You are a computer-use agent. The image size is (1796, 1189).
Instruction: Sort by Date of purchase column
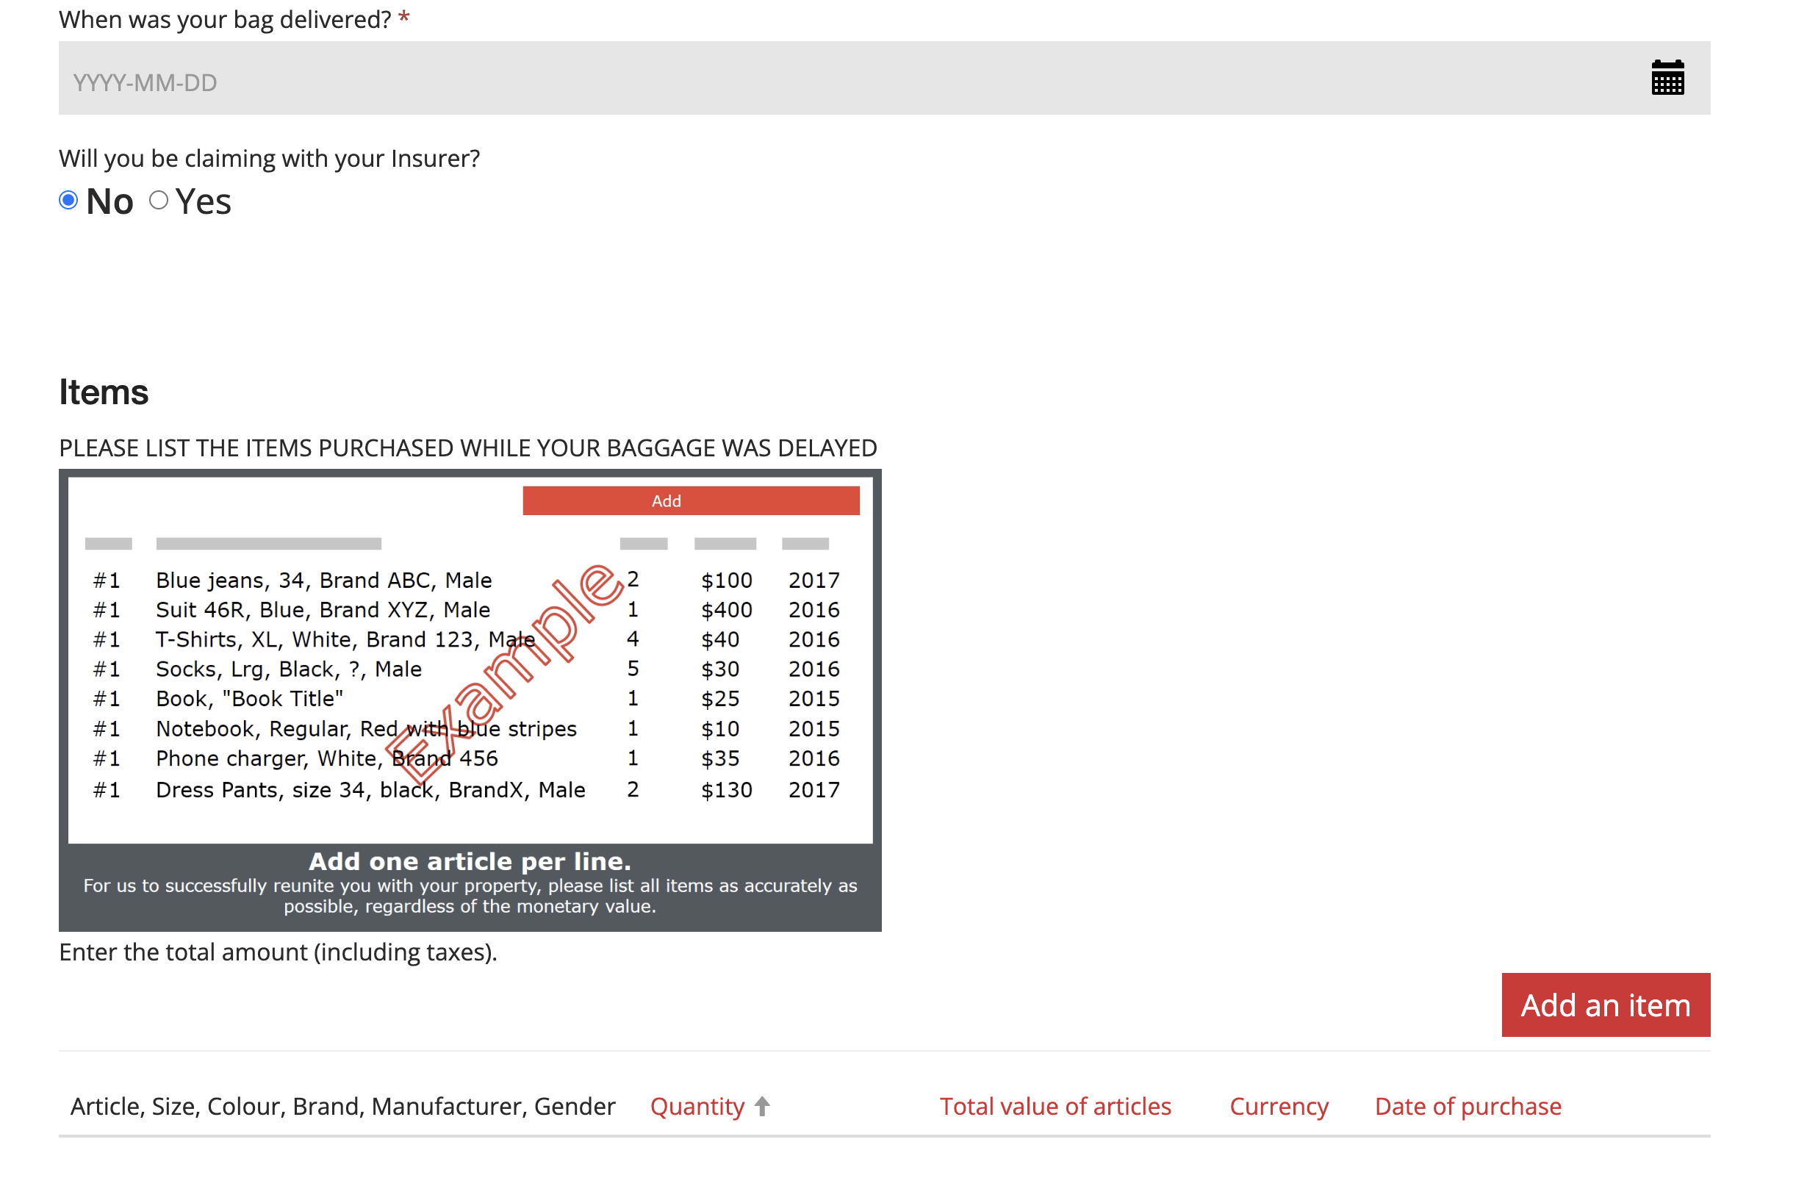[x=1467, y=1107]
